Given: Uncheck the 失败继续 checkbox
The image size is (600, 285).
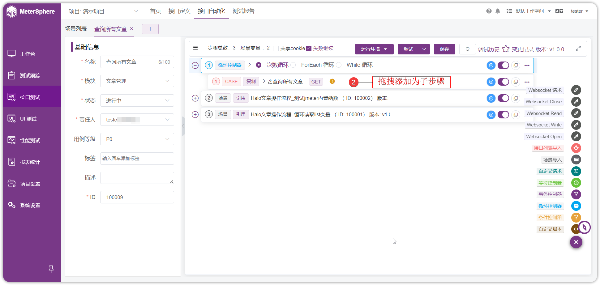Looking at the screenshot, I should pyautogui.click(x=308, y=49).
